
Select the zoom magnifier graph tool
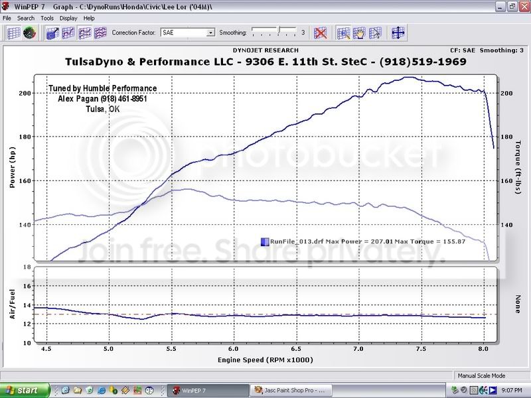point(343,33)
